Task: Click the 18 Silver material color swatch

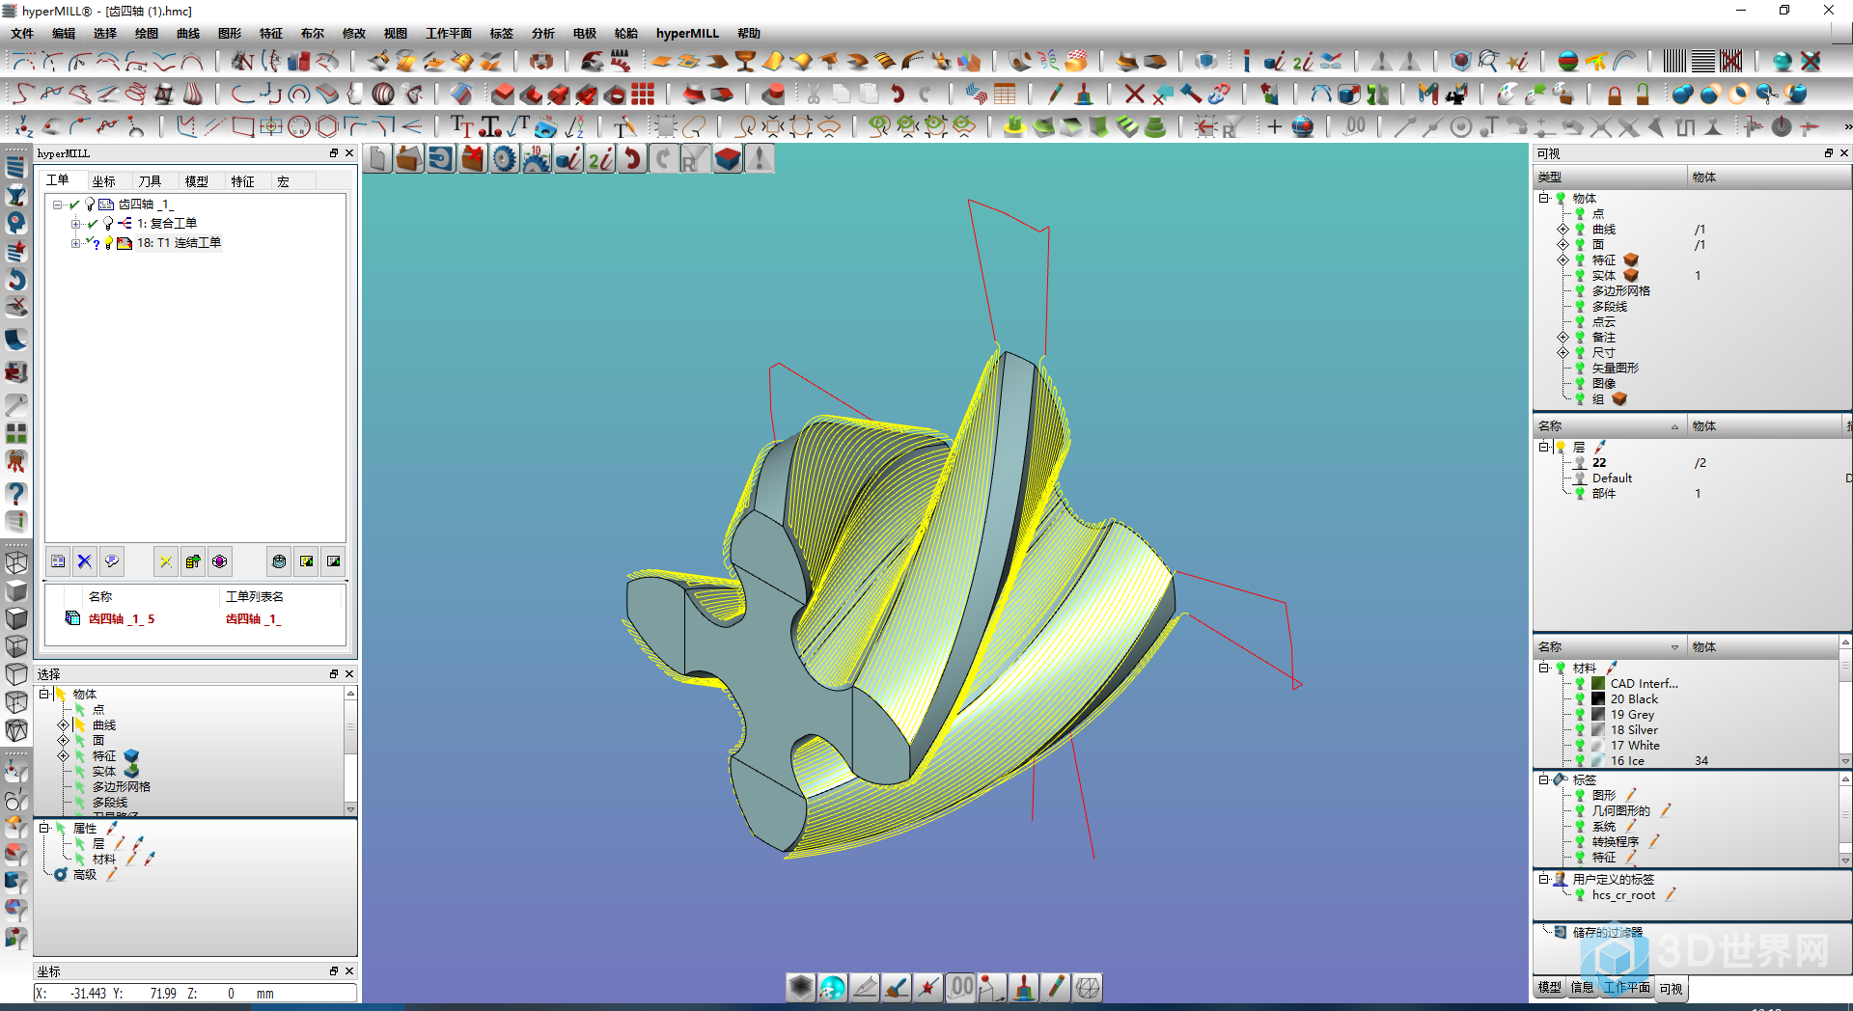Action: coord(1598,729)
